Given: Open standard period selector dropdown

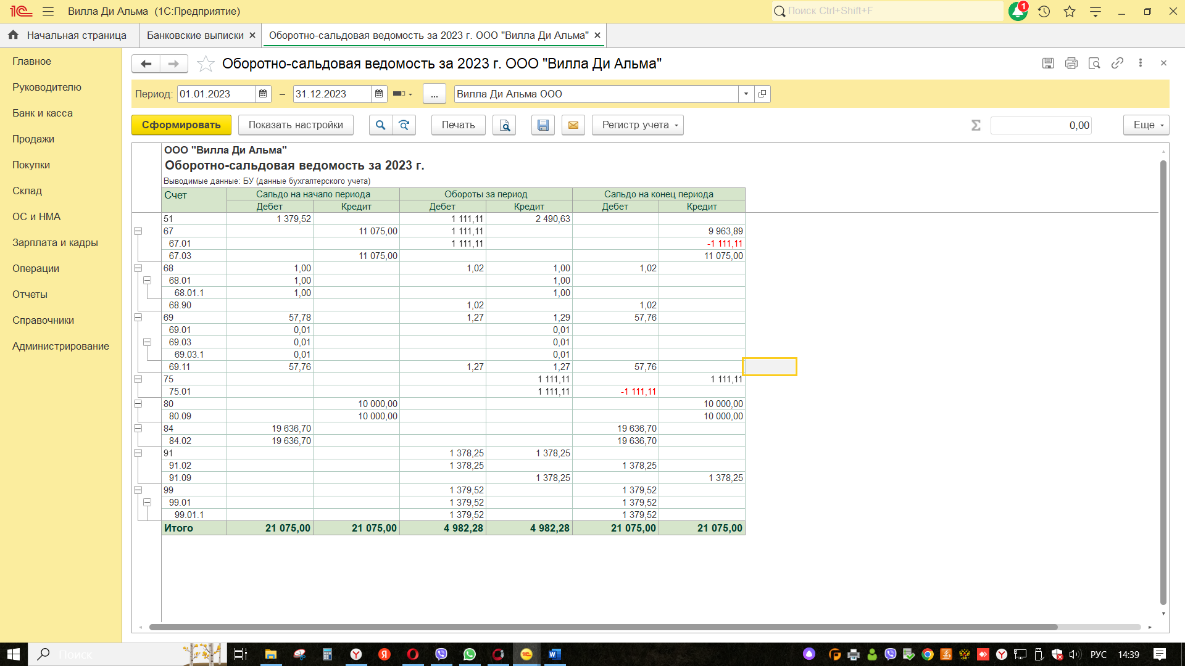Looking at the screenshot, I should (402, 94).
